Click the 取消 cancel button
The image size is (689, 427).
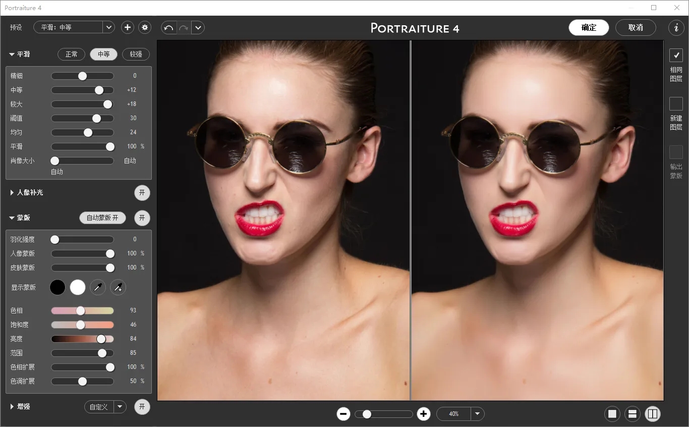[x=636, y=28]
